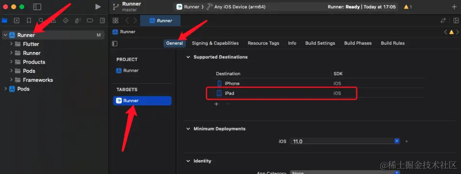Select Runner under TARGETS

click(x=142, y=101)
